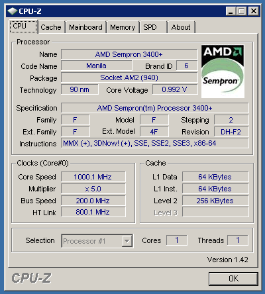The width and height of the screenshot is (265, 294).
Task: Click the Core Speed value 1000.1 MHz
Action: point(93,177)
